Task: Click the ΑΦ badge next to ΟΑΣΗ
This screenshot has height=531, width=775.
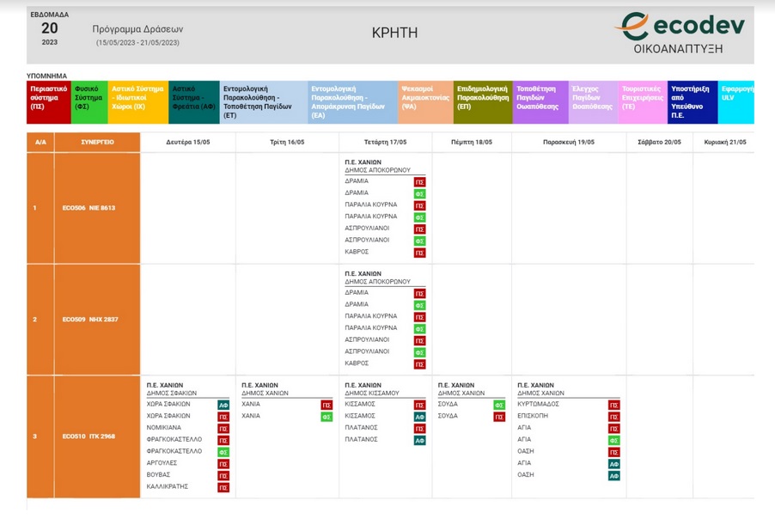Action: (613, 475)
